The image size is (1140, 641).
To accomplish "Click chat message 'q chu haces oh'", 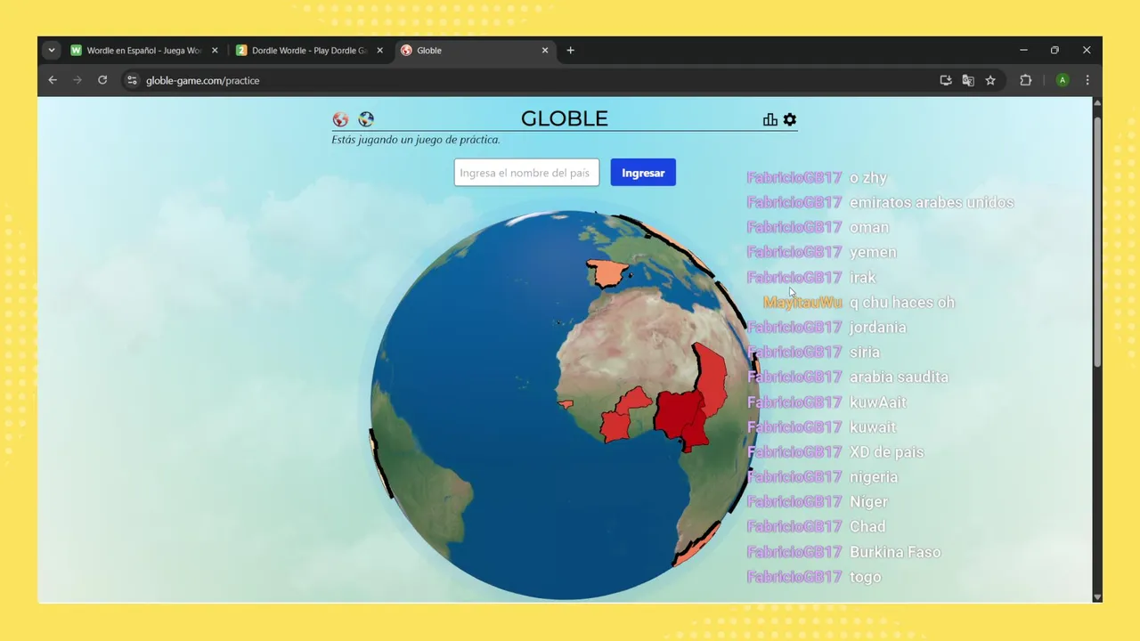I will [902, 302].
